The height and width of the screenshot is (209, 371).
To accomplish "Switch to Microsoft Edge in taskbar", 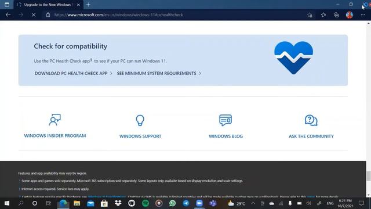I will tap(63, 203).
